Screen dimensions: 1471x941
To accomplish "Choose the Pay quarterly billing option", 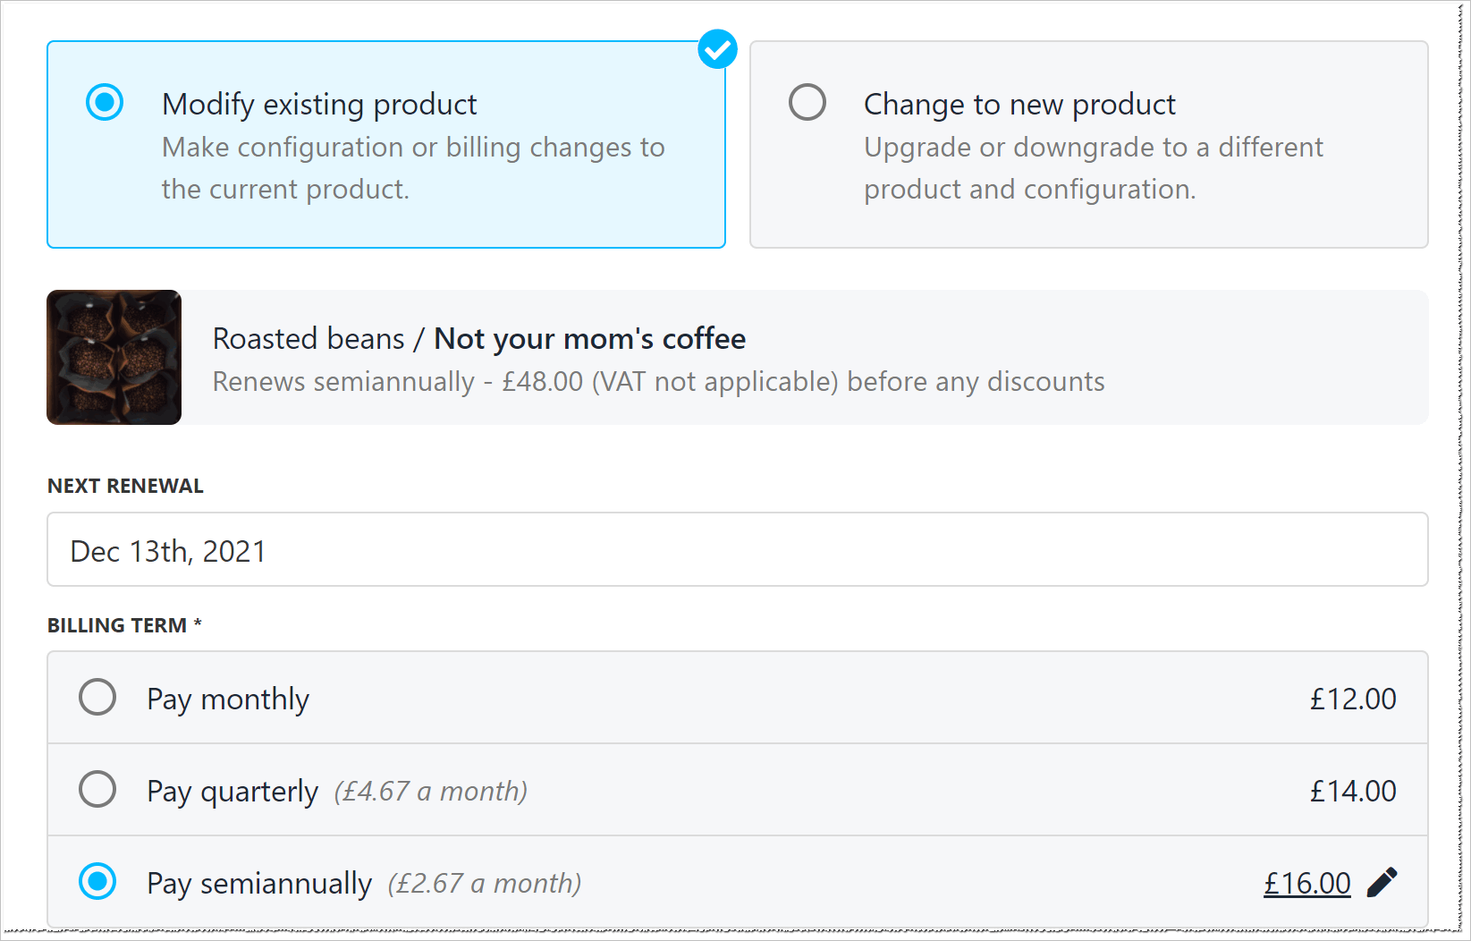I will (x=97, y=789).
